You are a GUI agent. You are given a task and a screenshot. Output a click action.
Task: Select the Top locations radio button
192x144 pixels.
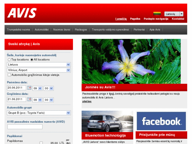(9, 60)
